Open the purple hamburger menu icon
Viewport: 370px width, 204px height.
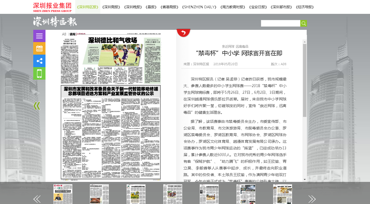(x=39, y=36)
